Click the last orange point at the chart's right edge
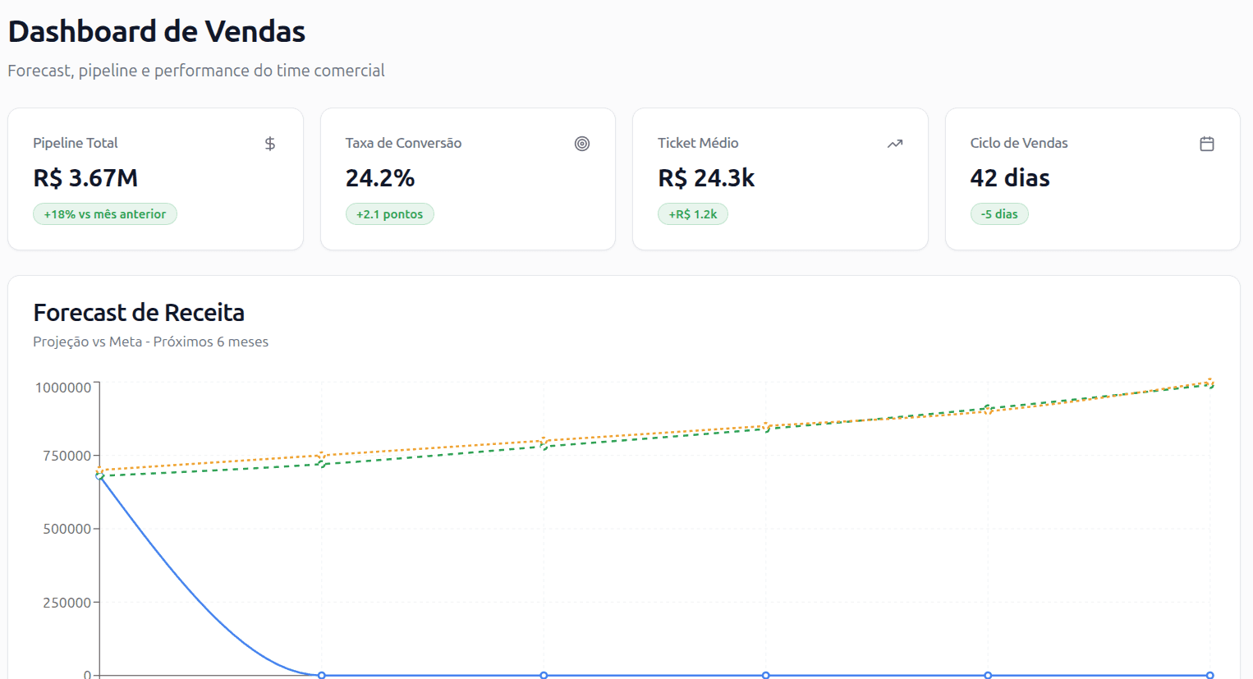 coord(1210,381)
